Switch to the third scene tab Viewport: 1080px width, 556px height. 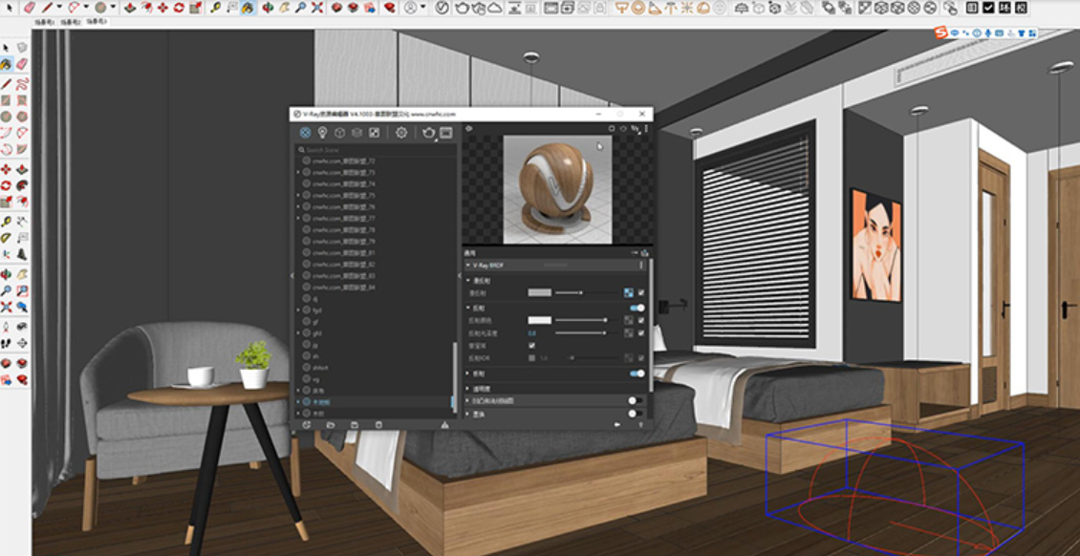coord(97,22)
